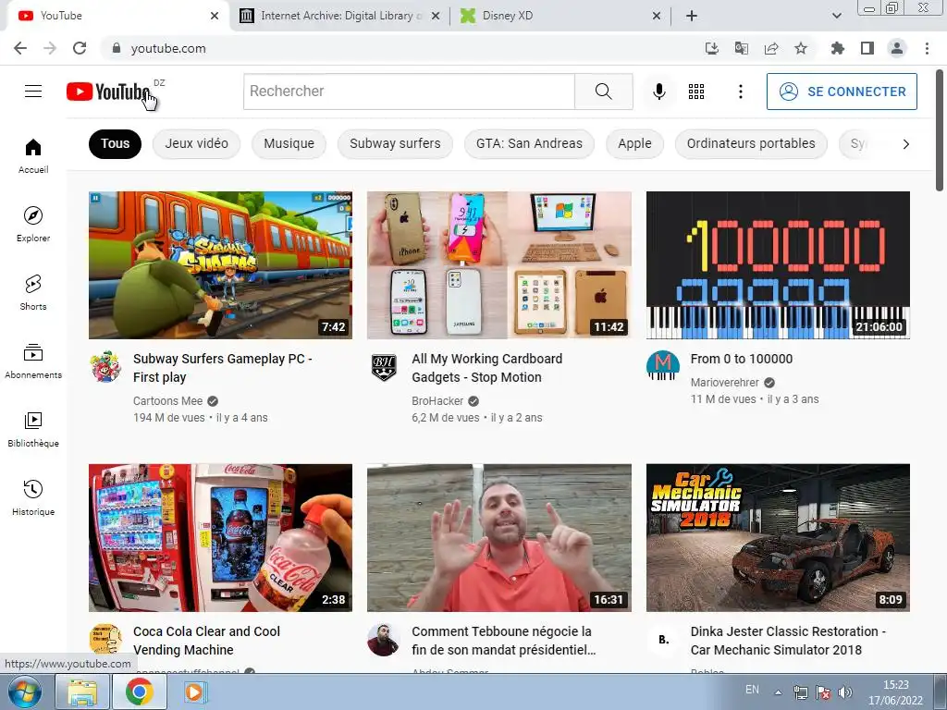This screenshot has width=947, height=710.
Task: Open Comment Tebboune négocie video title
Action: [x=504, y=641]
